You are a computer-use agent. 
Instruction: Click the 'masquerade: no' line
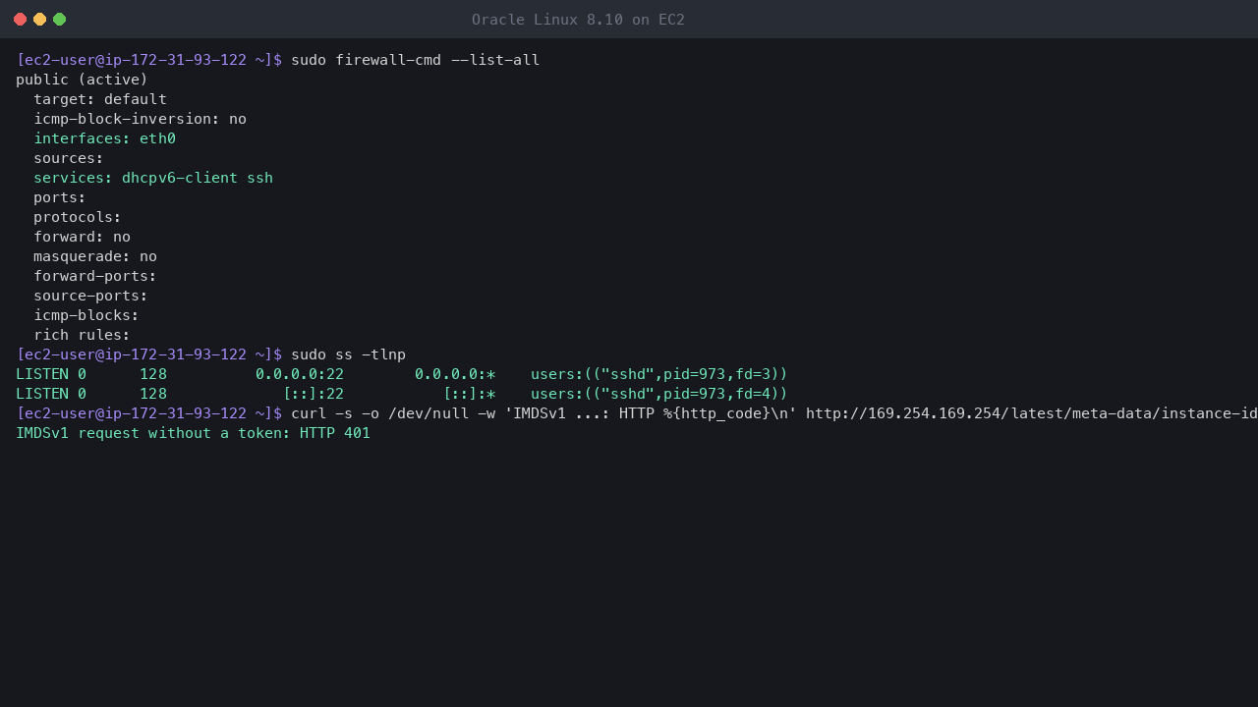click(95, 256)
